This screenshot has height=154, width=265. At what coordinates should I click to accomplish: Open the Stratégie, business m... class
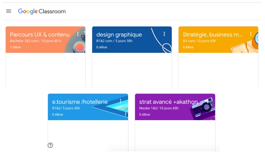tap(213, 34)
